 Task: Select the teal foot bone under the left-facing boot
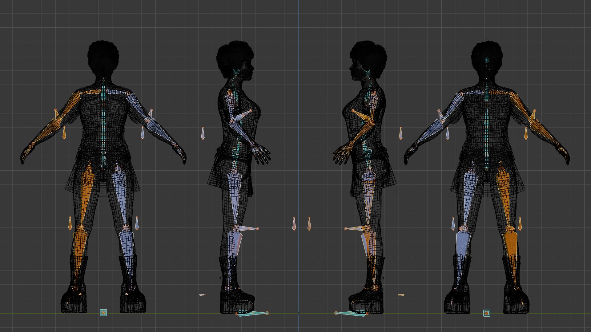pos(352,313)
